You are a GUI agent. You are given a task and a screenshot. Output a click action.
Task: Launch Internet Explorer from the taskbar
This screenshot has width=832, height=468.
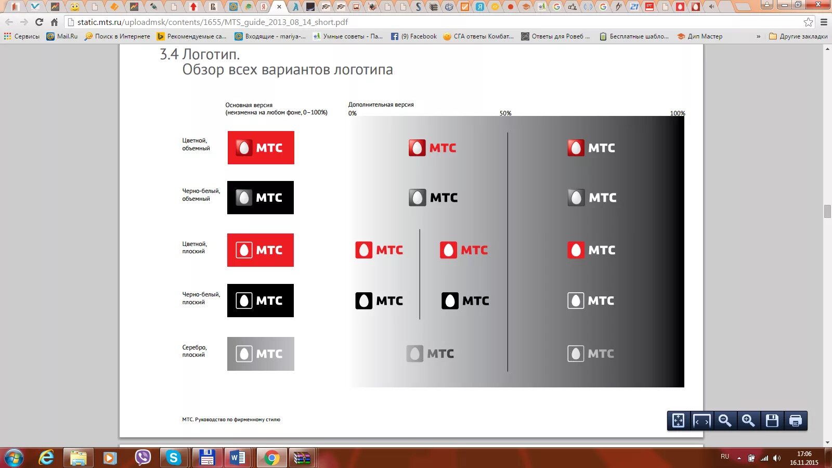47,458
